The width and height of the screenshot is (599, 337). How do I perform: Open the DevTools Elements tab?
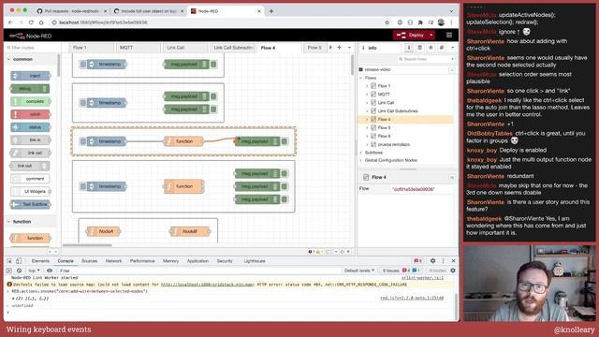coord(40,261)
